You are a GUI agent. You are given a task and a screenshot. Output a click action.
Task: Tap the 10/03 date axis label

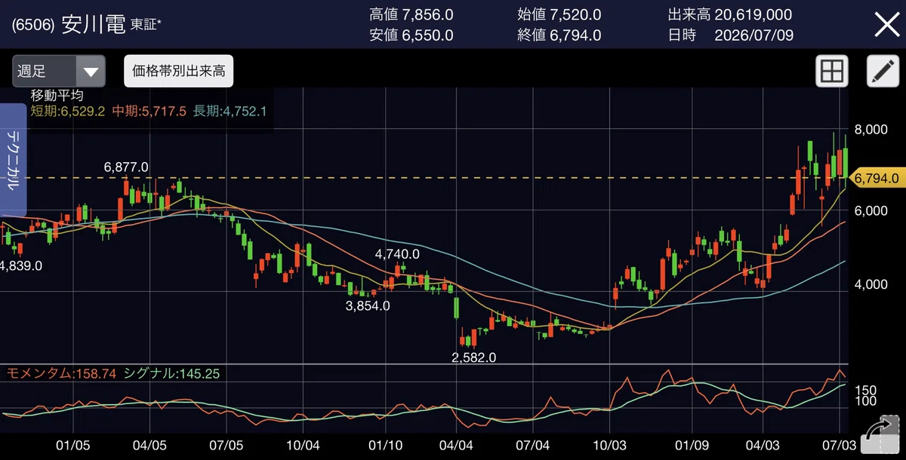coord(609,447)
